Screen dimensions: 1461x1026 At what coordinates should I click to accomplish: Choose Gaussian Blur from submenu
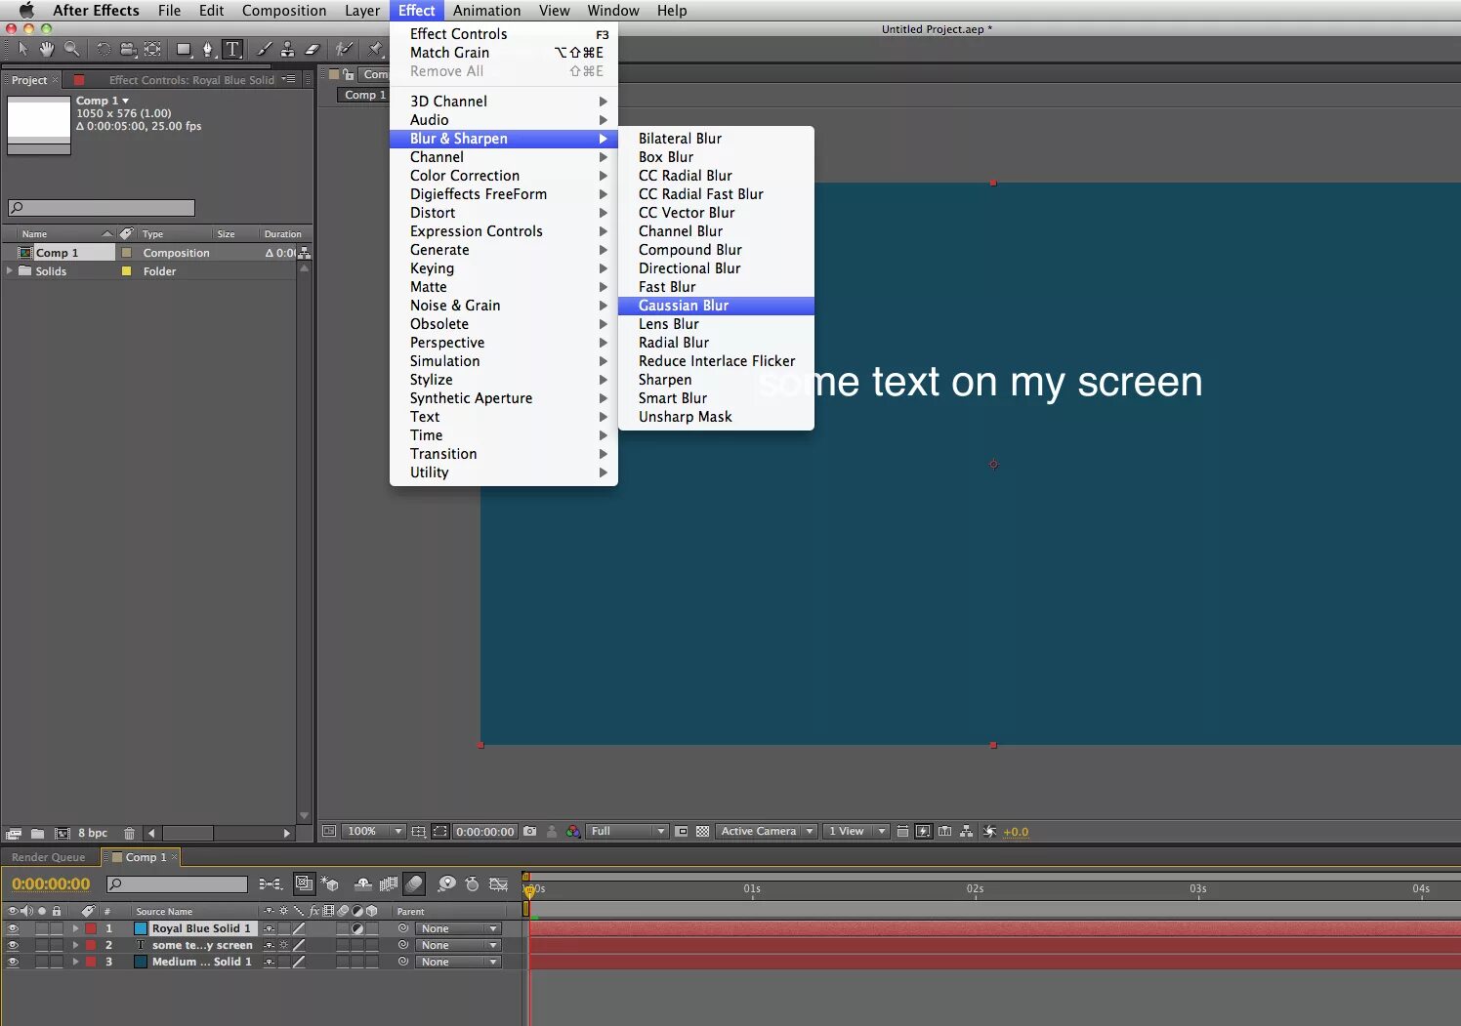point(716,306)
